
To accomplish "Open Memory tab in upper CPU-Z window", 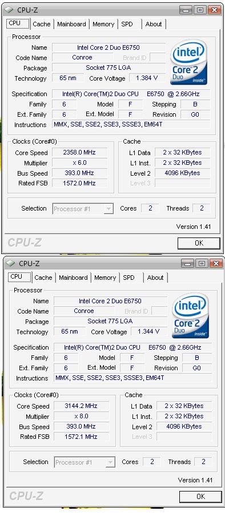I will point(103,24).
